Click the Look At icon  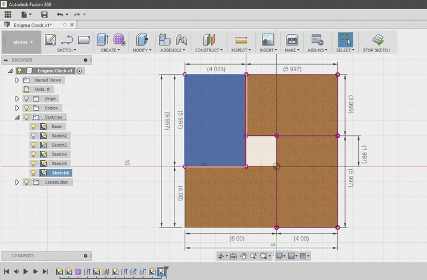click(233, 256)
